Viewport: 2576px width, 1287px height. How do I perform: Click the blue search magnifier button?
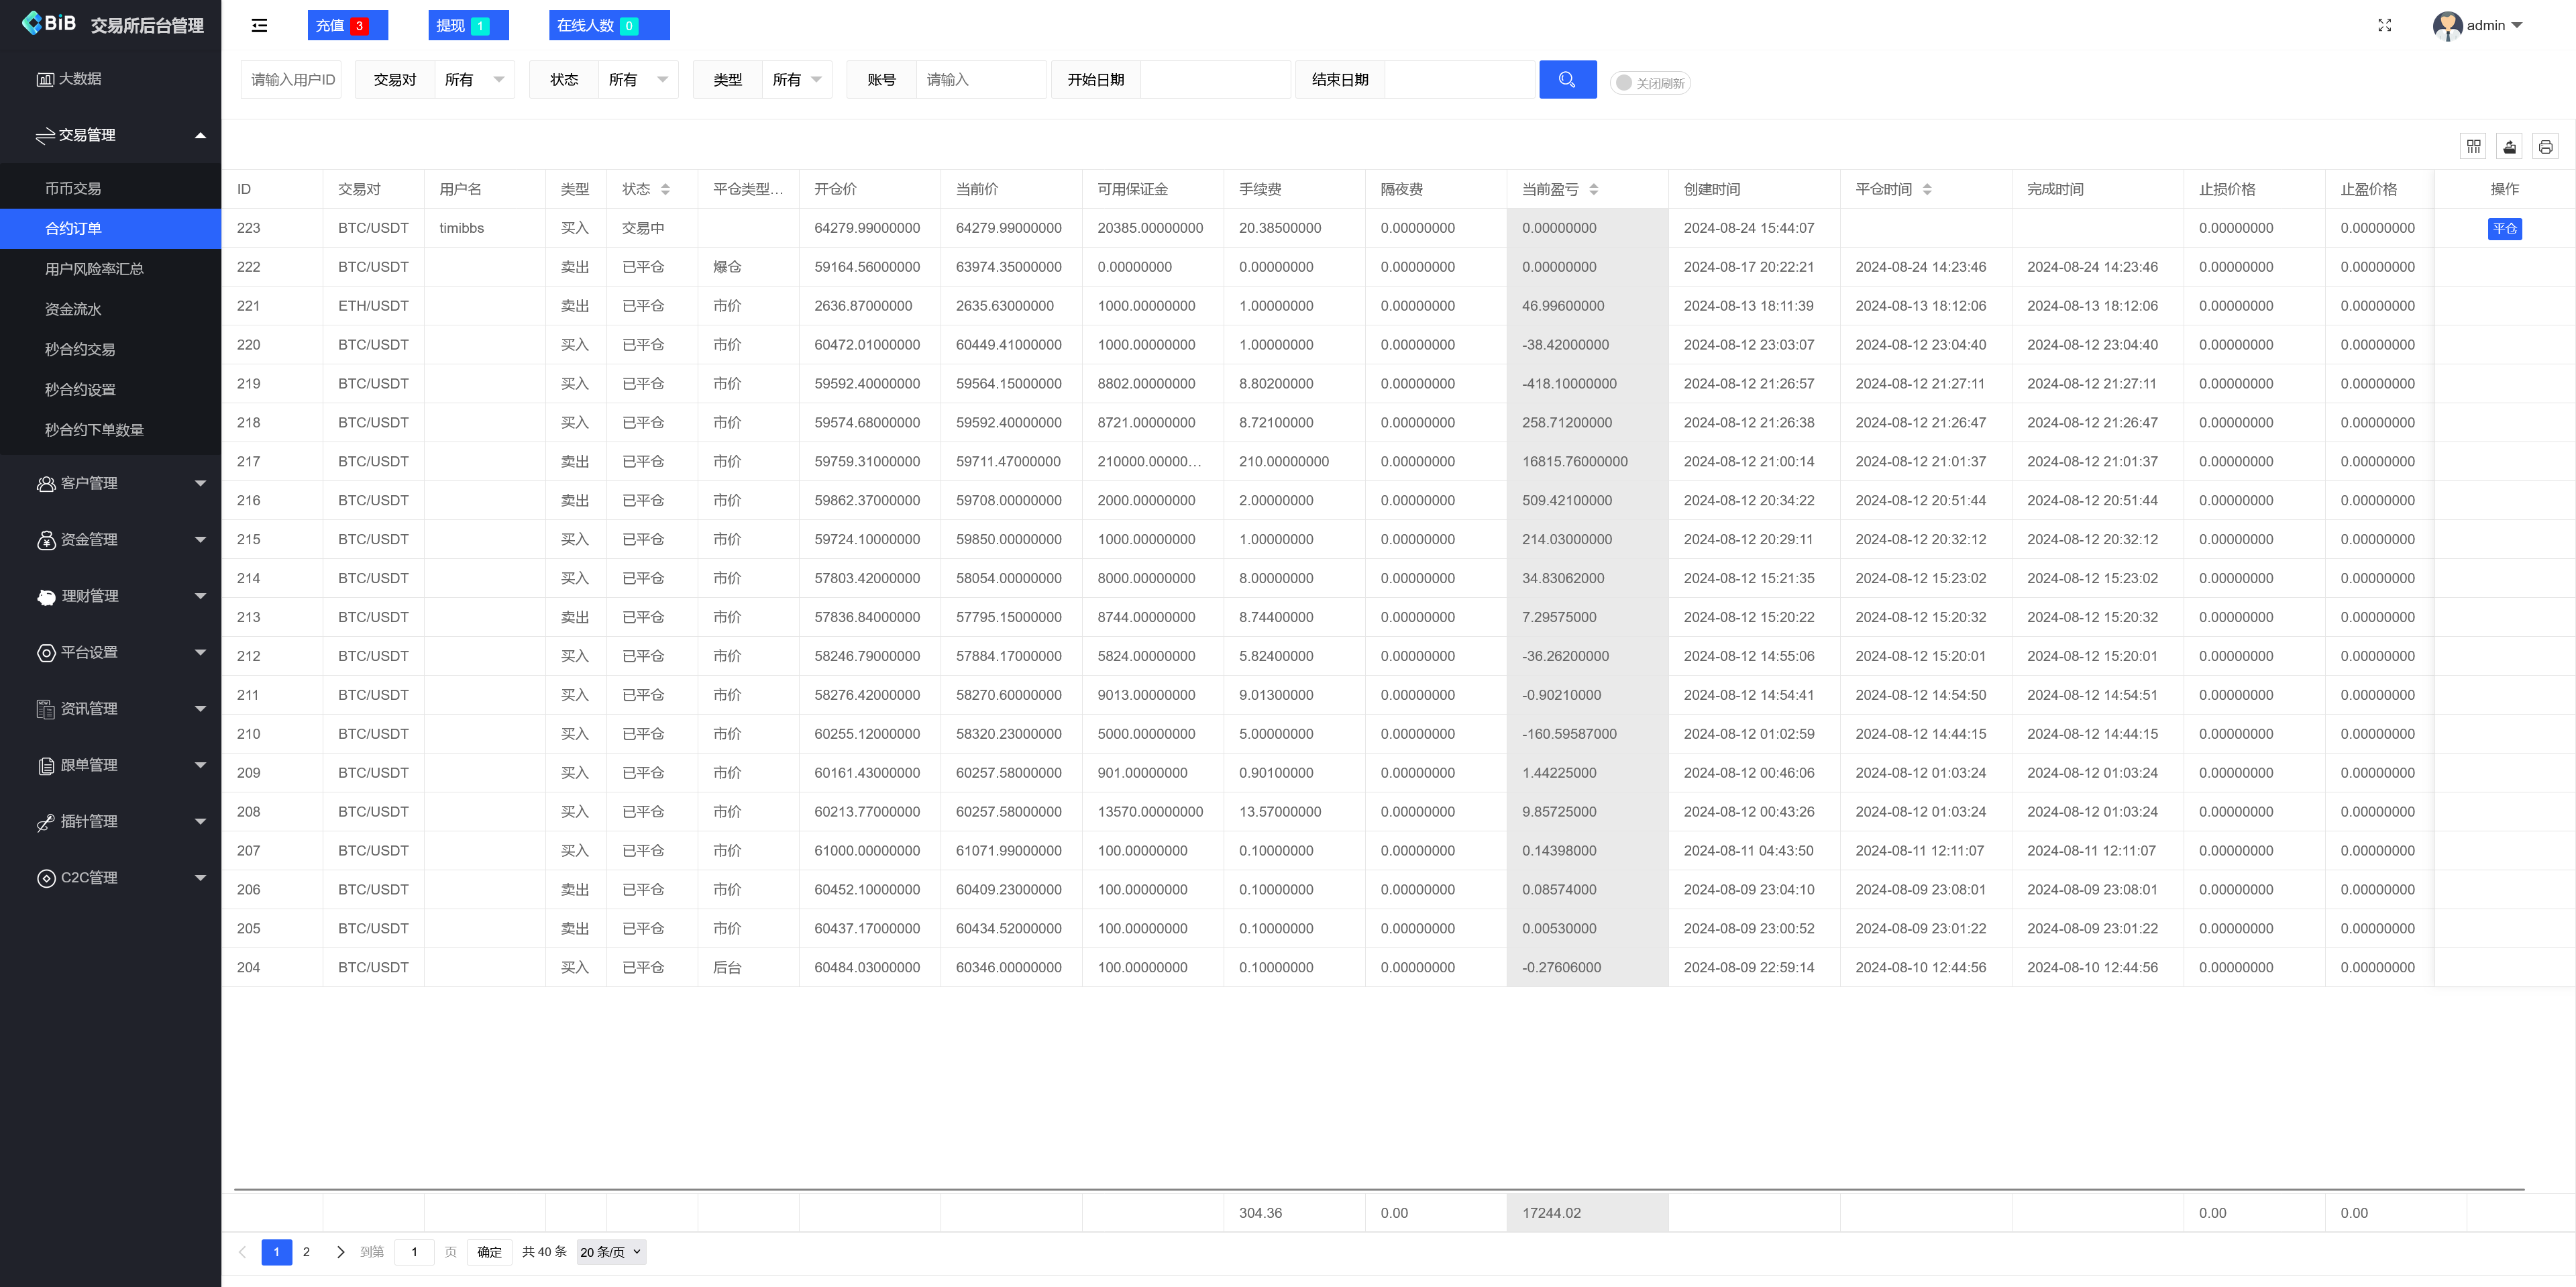tap(1567, 80)
